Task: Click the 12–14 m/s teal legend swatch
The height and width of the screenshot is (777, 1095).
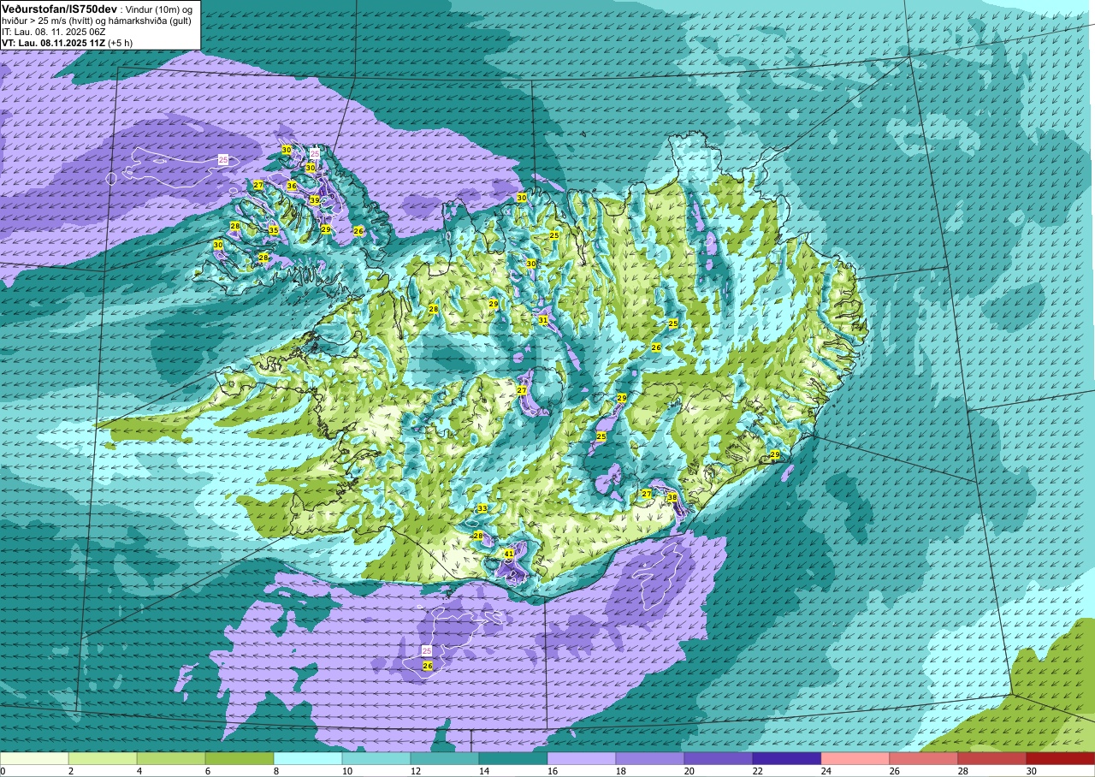Action: (445, 758)
